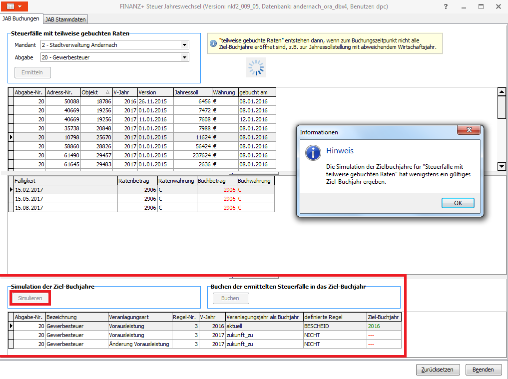
Task: Click the Beenden button
Action: point(483,370)
